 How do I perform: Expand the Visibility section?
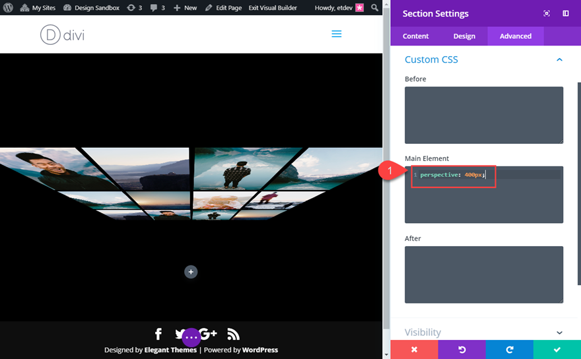click(x=559, y=333)
